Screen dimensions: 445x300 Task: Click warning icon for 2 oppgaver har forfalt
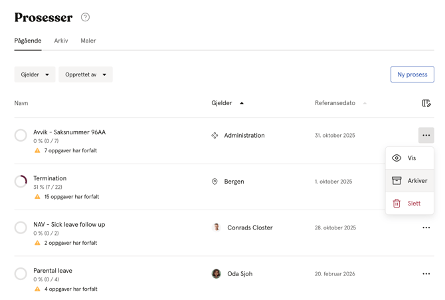37,243
